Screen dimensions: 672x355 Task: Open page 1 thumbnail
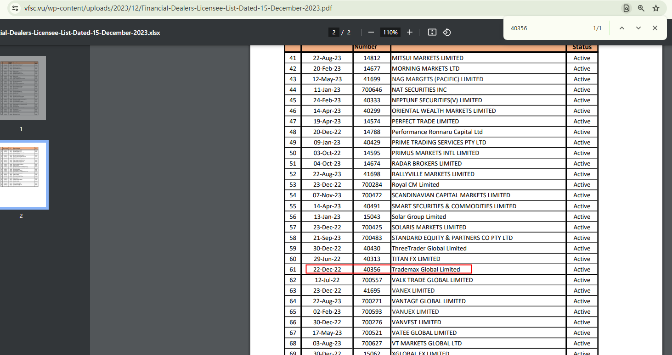coord(21,88)
